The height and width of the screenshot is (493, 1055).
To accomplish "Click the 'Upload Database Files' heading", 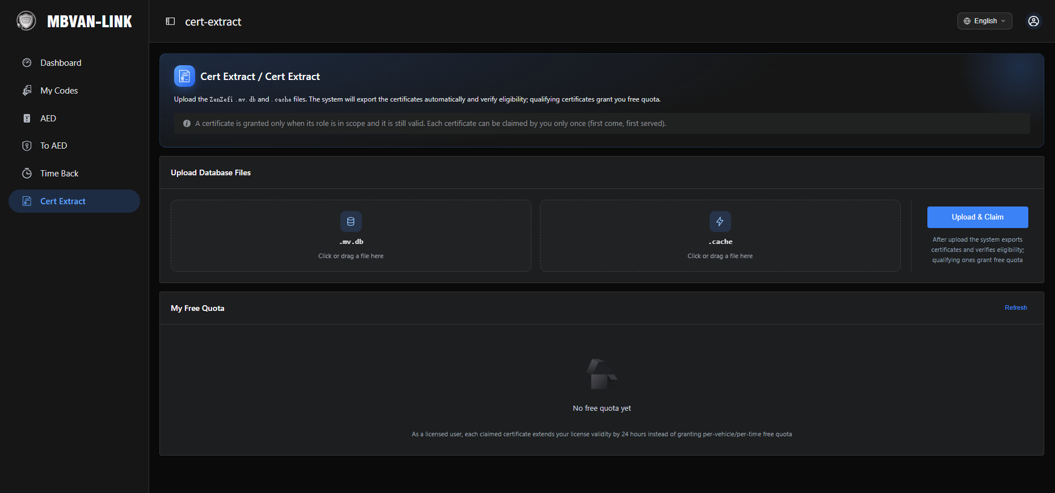I will click(x=210, y=172).
